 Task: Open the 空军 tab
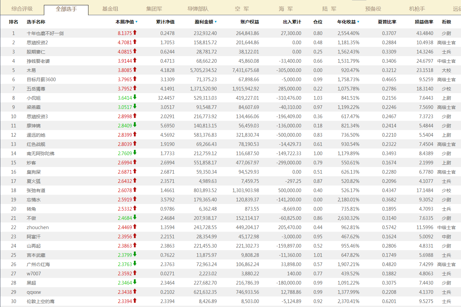(242, 9)
